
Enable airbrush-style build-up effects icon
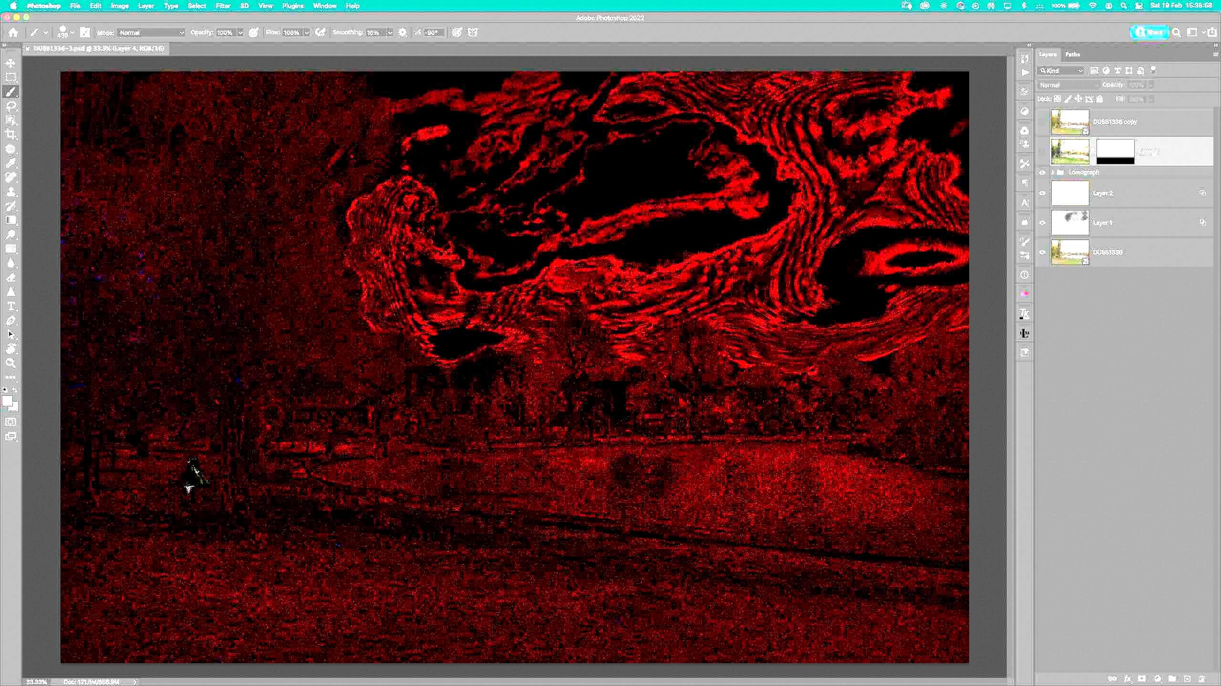coord(321,32)
